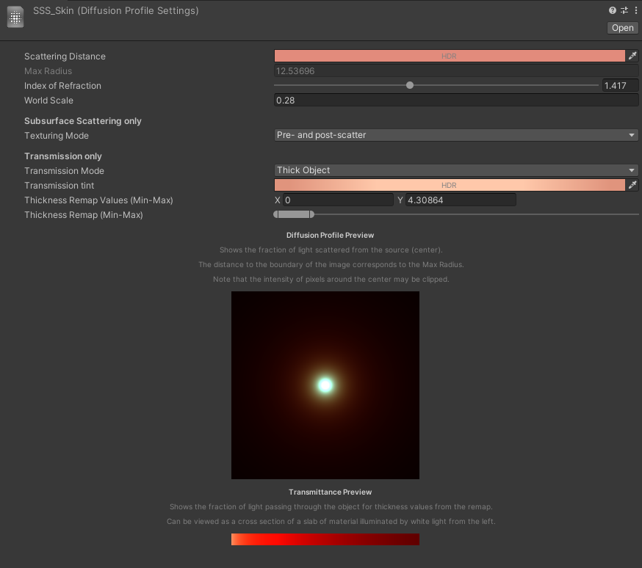Open the Scattering Distance HDR color picker

[x=448, y=55]
